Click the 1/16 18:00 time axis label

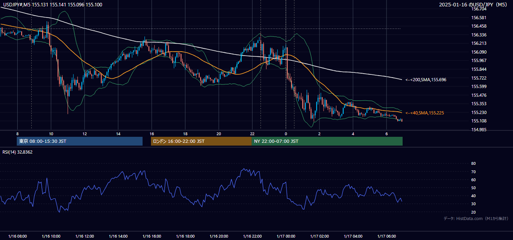[185, 236]
